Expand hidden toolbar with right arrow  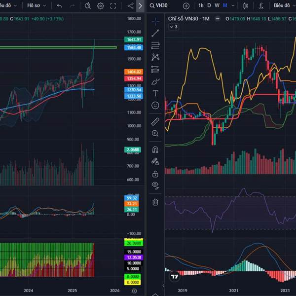click(140, 6)
